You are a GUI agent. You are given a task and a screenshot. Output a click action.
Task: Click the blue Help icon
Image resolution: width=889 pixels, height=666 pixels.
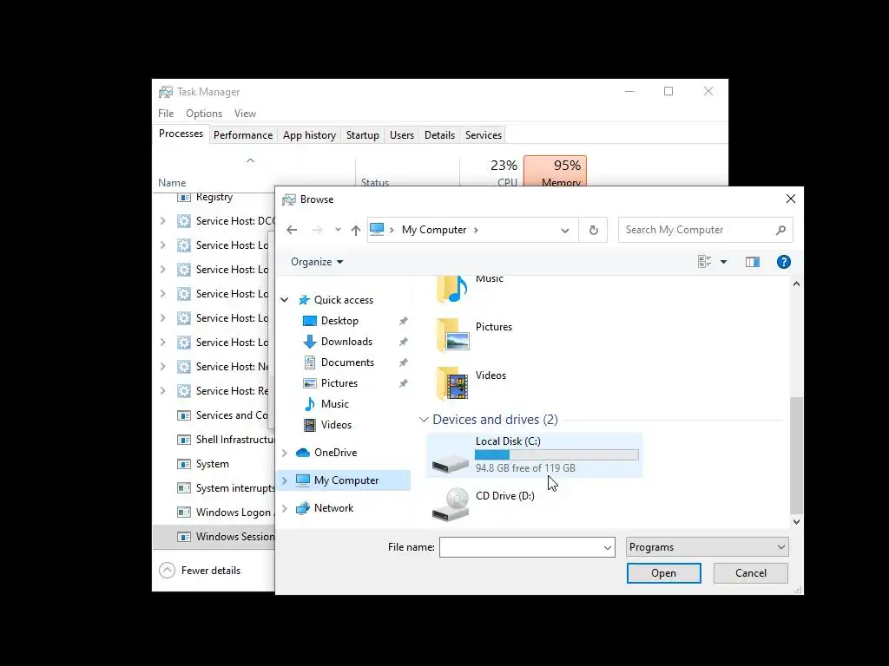(784, 262)
